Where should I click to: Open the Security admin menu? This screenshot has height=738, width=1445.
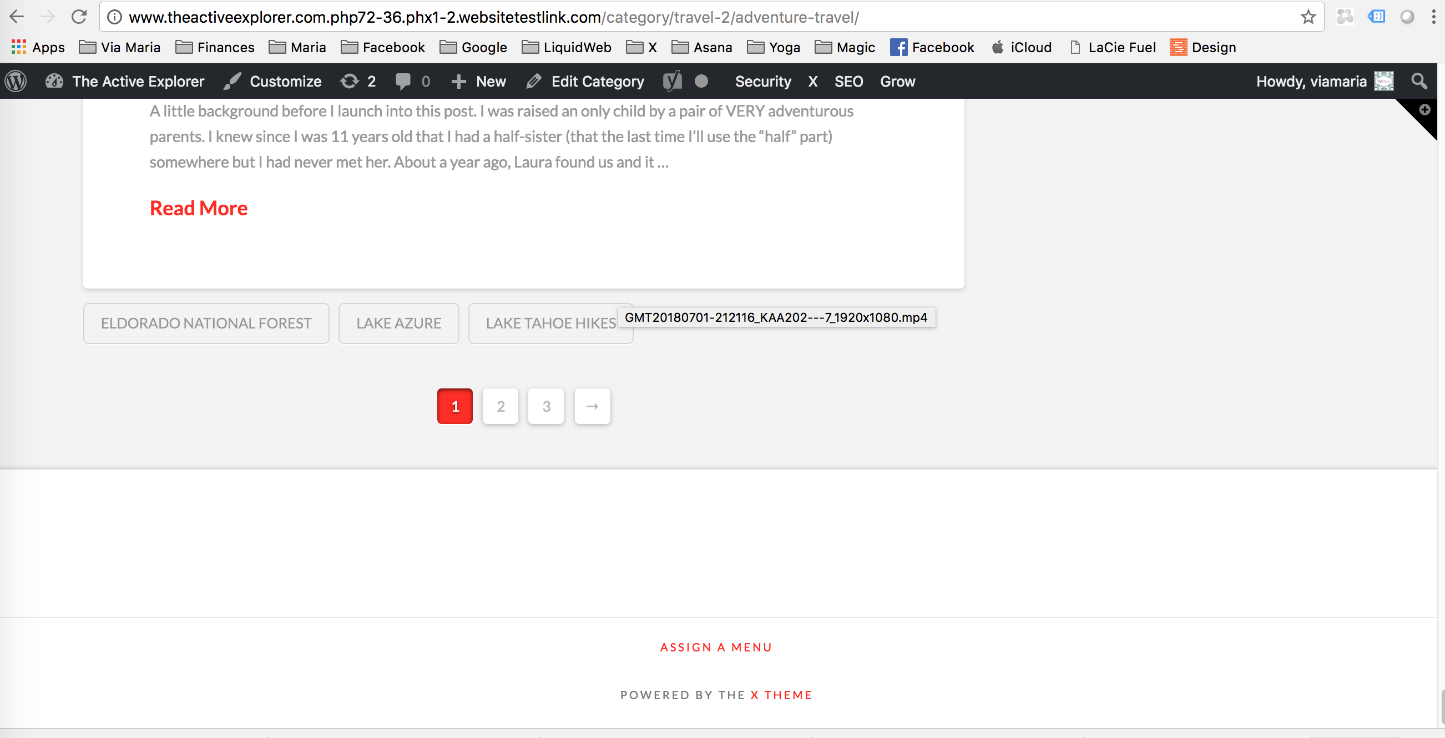pos(763,82)
